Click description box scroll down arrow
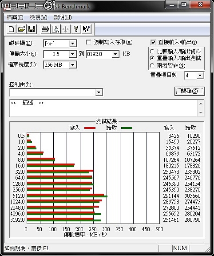 pos(201,112)
